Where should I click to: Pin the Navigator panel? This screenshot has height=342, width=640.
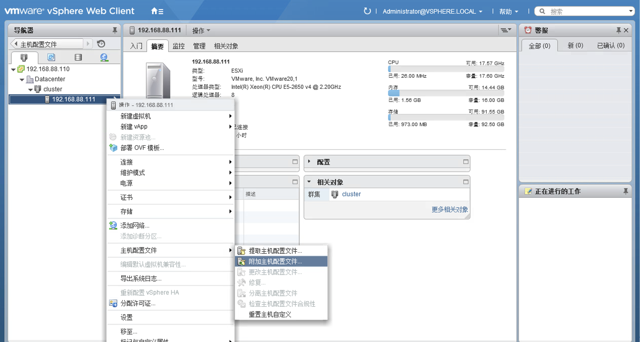point(115,30)
